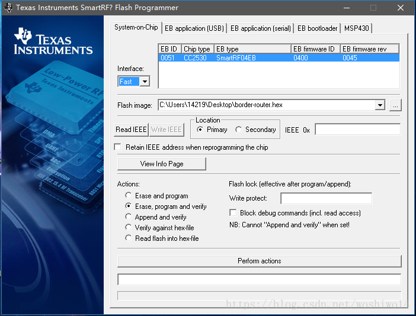Click the 0045 firmware rev cell

350,58
